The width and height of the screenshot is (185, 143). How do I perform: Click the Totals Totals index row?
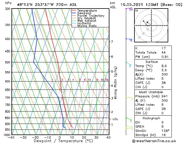153,52
